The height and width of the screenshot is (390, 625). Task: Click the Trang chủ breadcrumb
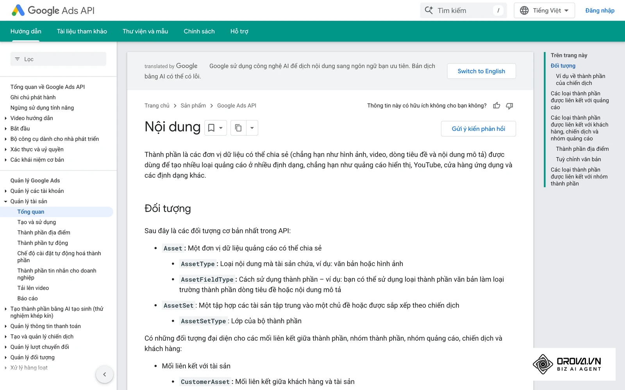157,106
